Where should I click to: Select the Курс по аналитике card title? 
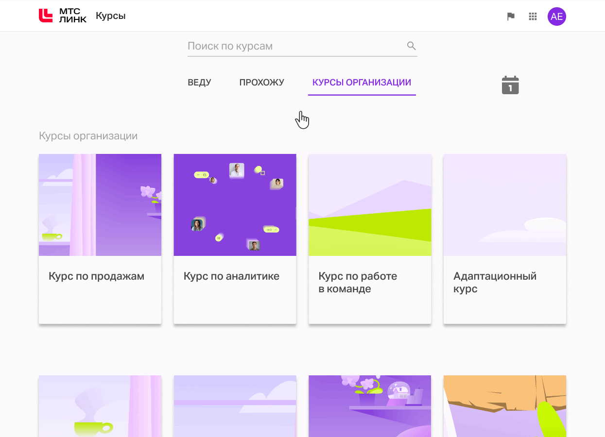pos(231,276)
